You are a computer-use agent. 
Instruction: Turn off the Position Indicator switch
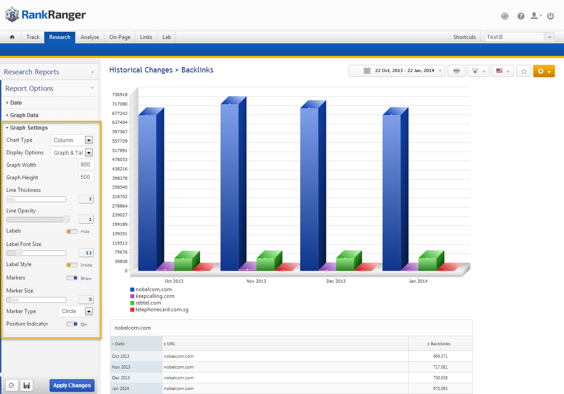coord(72,324)
